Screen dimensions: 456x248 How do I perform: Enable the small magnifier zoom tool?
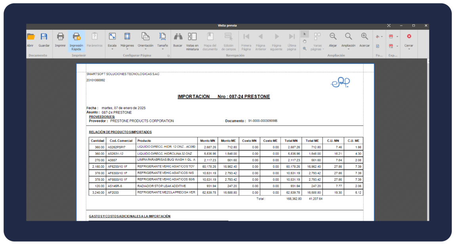click(x=304, y=48)
